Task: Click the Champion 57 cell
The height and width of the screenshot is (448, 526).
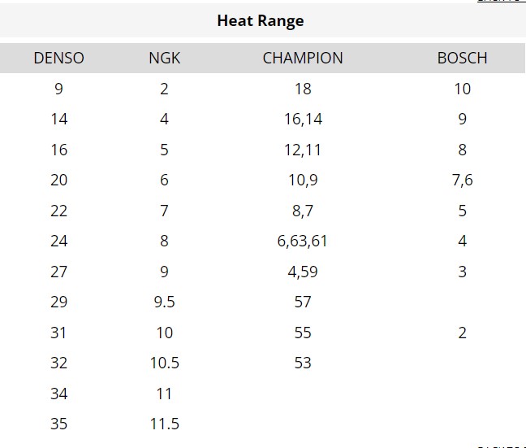Action: click(x=303, y=302)
